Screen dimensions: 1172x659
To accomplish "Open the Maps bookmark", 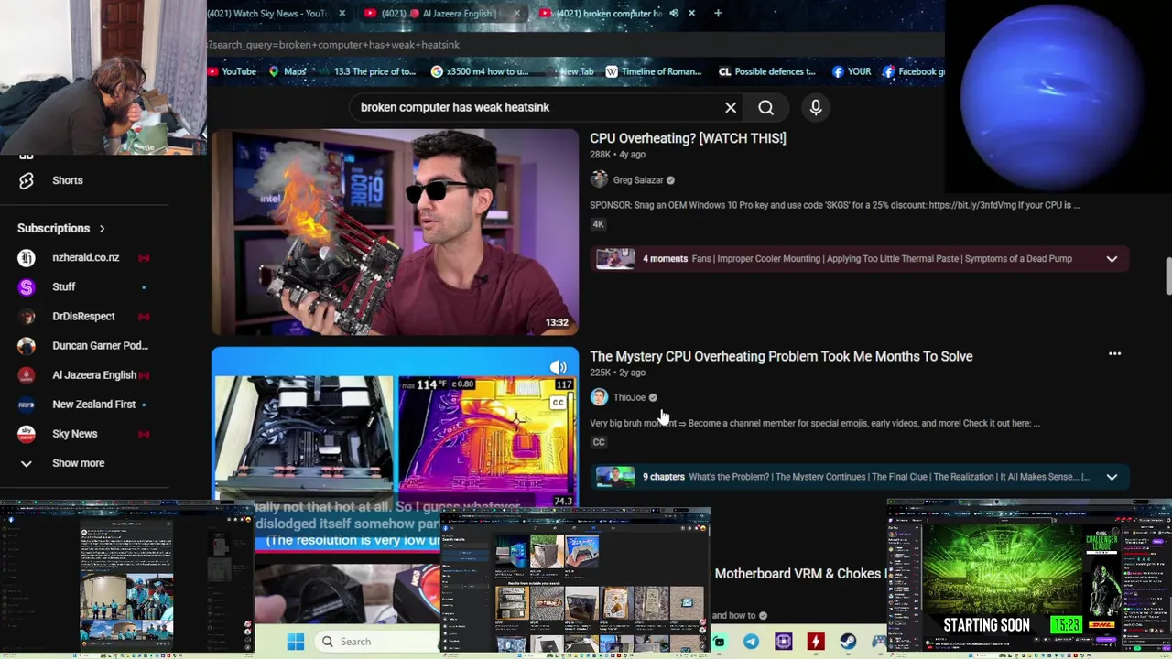I will point(287,71).
